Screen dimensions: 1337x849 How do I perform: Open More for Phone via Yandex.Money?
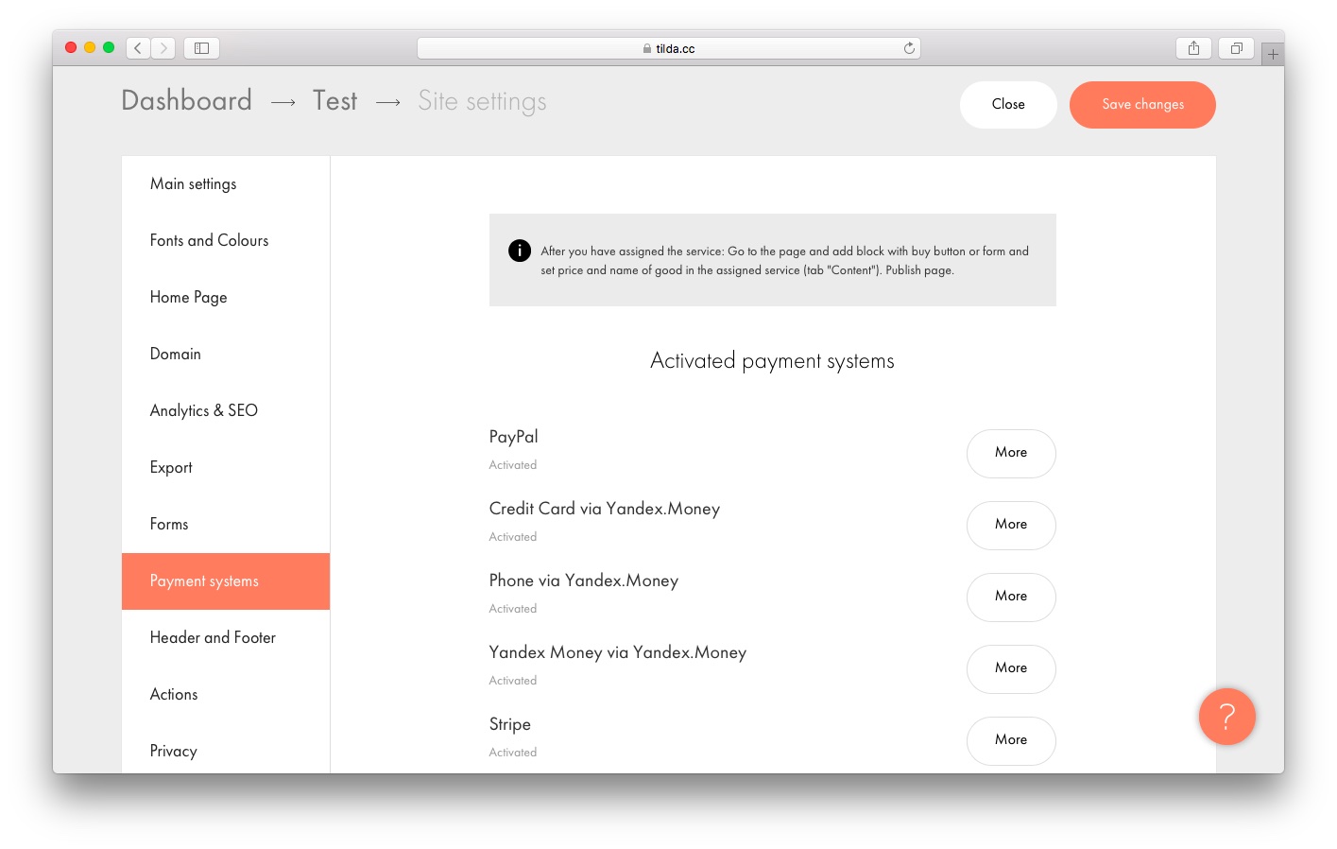(1011, 598)
